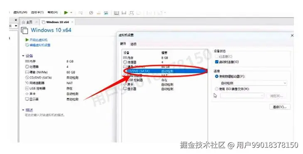Click the description text input area
Screen dimensions: 303x154
[45, 115]
